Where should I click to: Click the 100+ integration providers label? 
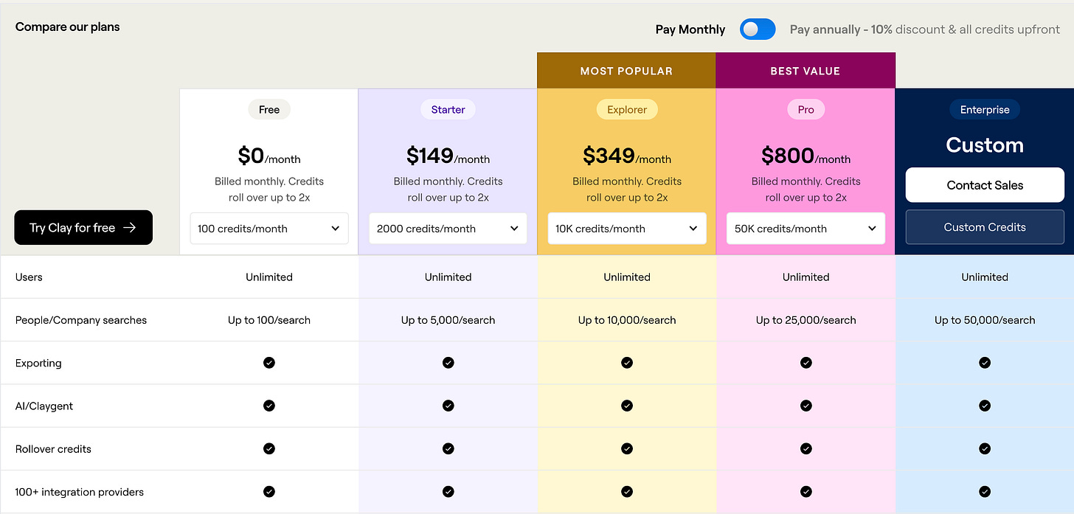pyautogui.click(x=80, y=492)
